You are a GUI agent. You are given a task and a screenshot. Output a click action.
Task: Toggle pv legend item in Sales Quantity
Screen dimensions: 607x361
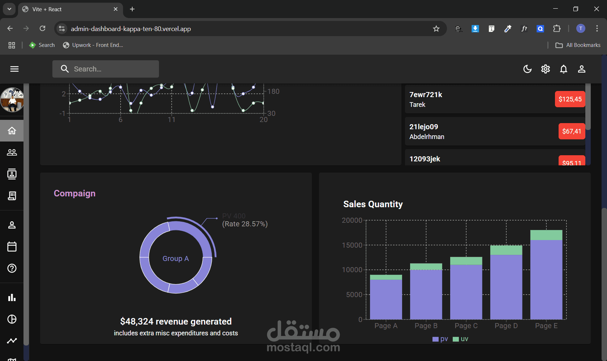click(x=440, y=339)
